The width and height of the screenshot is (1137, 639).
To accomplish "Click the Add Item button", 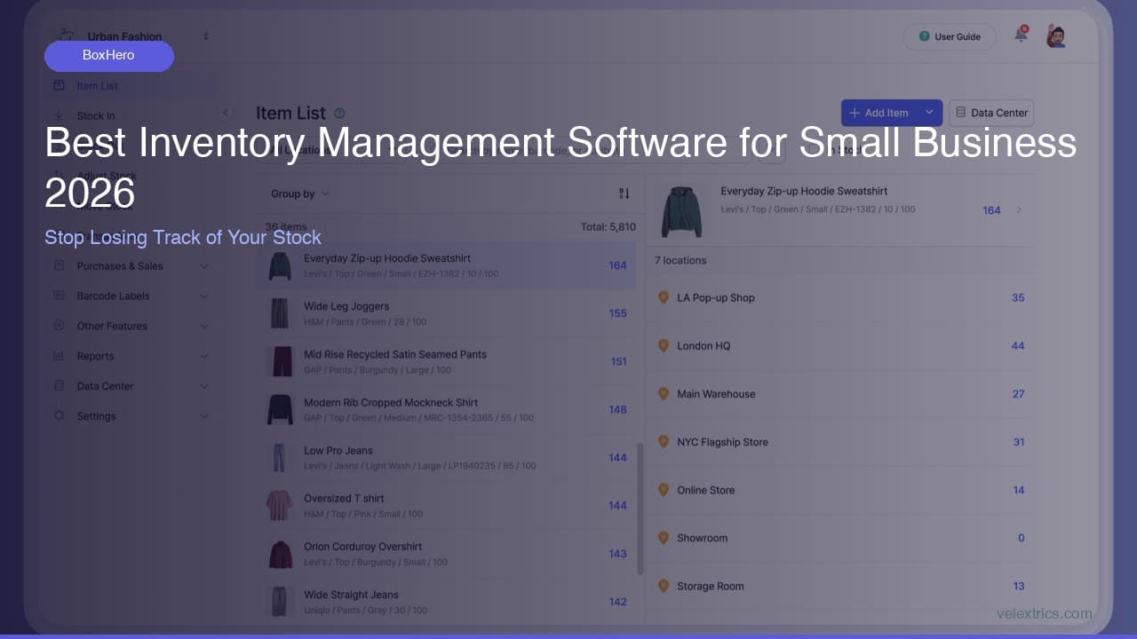I will [879, 113].
